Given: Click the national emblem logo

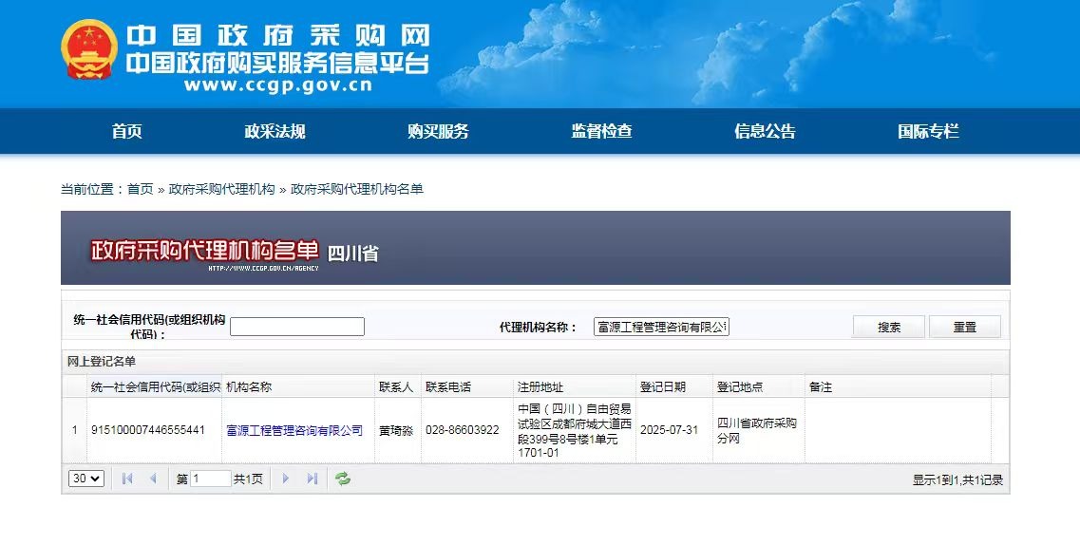Looking at the screenshot, I should click(89, 49).
